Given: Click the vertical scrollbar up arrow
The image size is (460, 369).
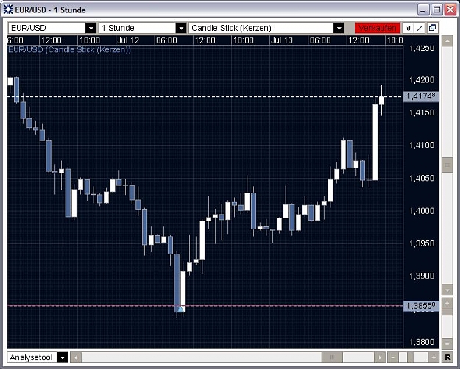Looking at the screenshot, I should pyautogui.click(x=447, y=41).
